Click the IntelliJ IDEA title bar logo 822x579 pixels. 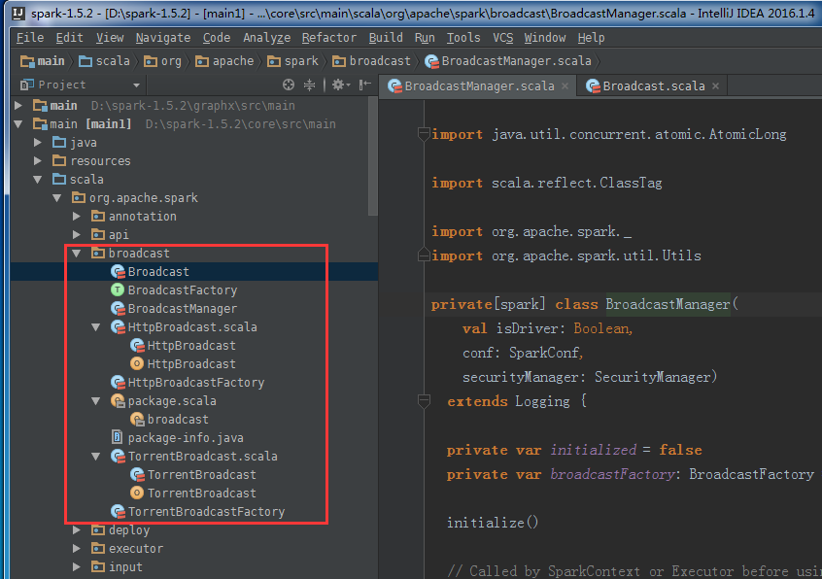[17, 13]
